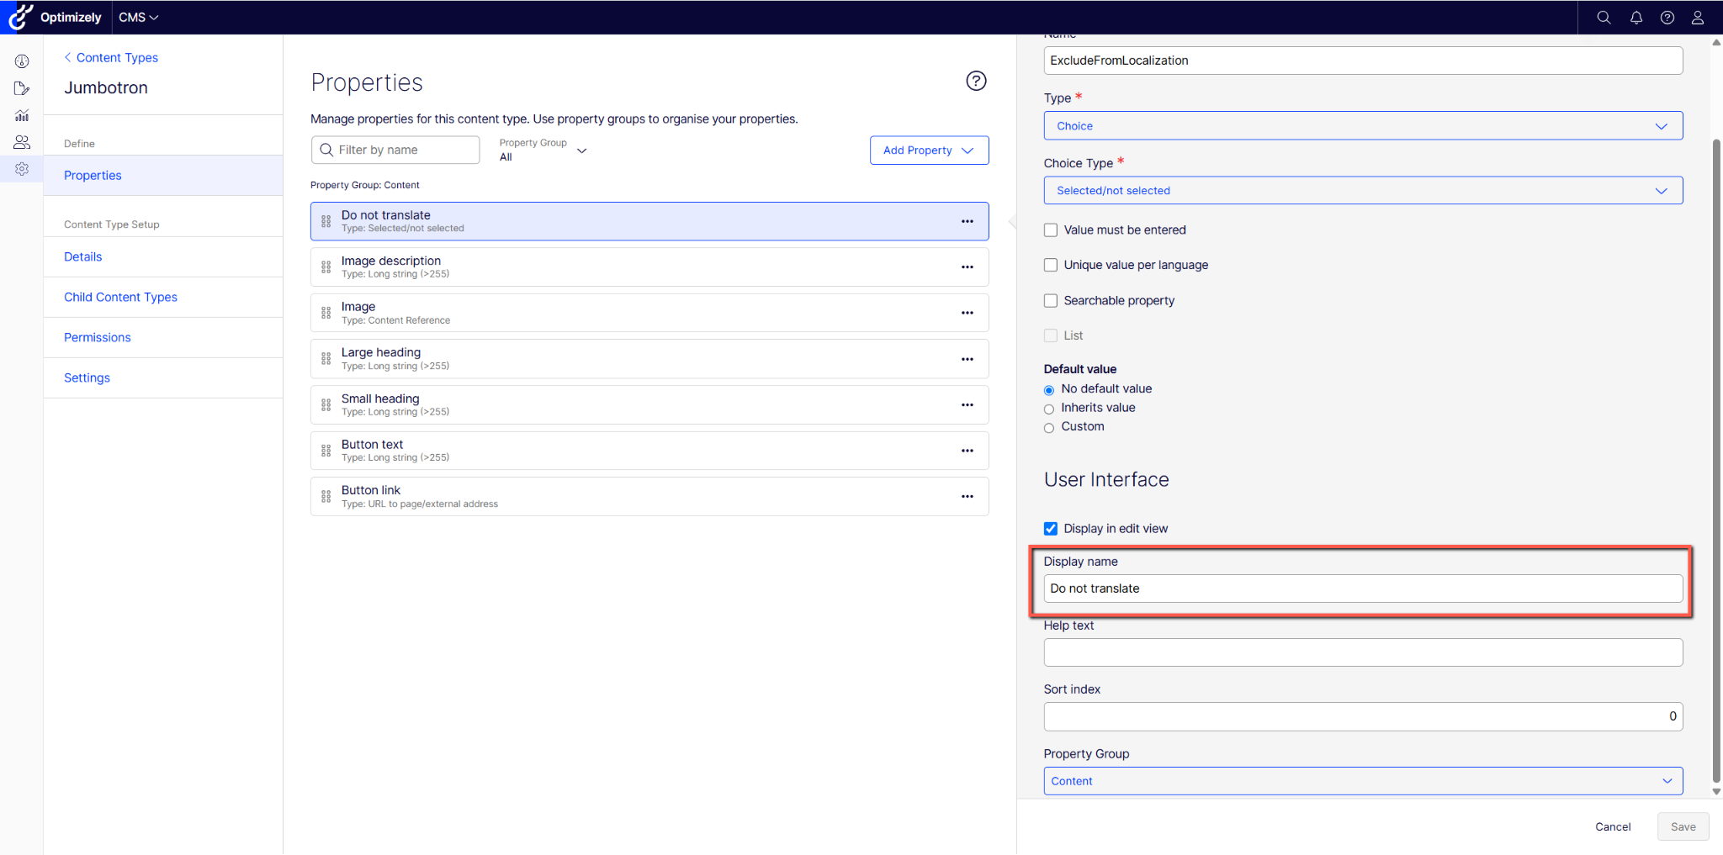Open options menu for Image description
This screenshot has width=1723, height=855.
pyautogui.click(x=968, y=267)
